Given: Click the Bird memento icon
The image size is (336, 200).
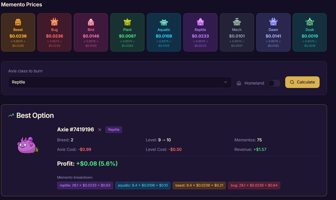Looking at the screenshot, I should point(91,22).
